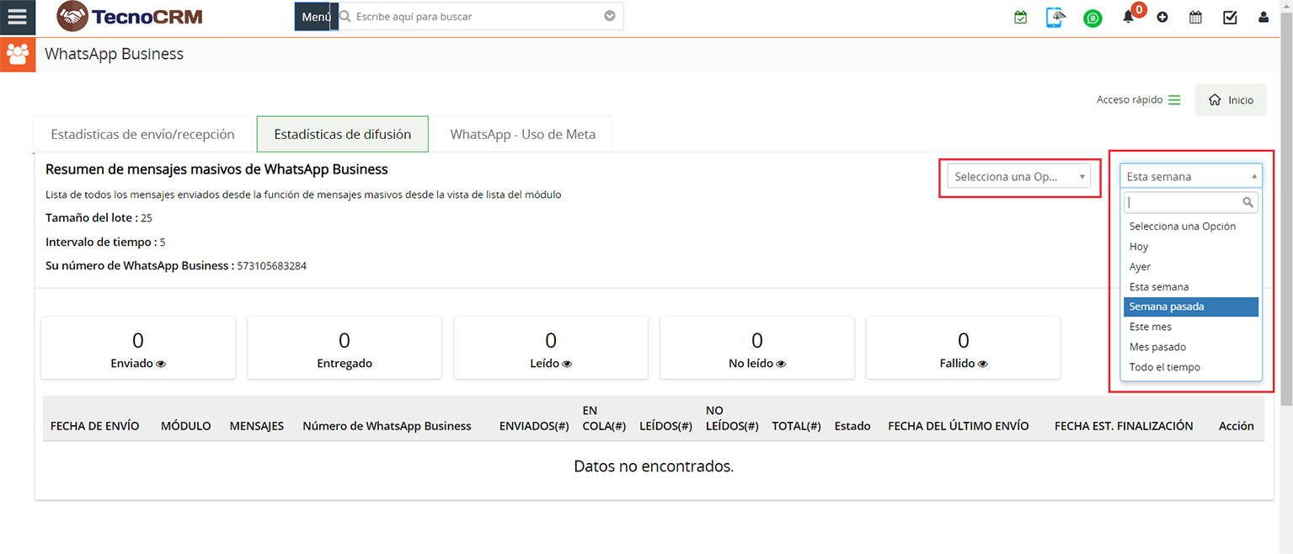Open the WhatsApp - Uso de Meta tab

pos(522,135)
